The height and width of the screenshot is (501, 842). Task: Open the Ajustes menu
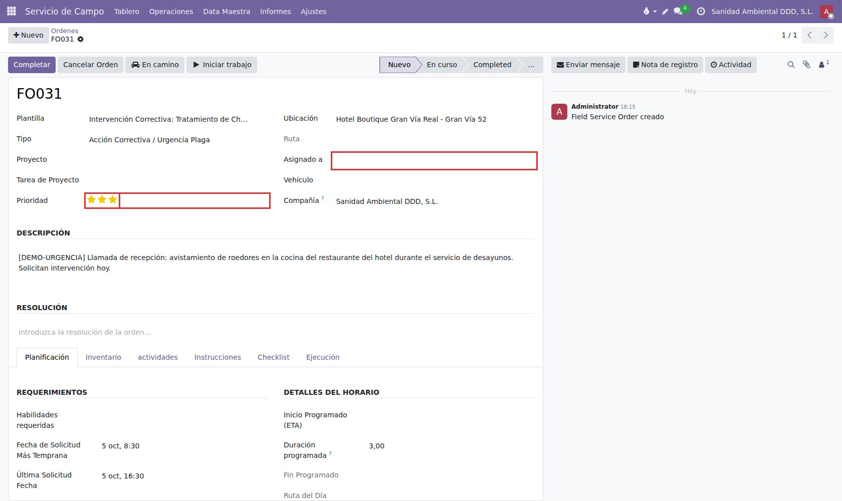point(313,11)
